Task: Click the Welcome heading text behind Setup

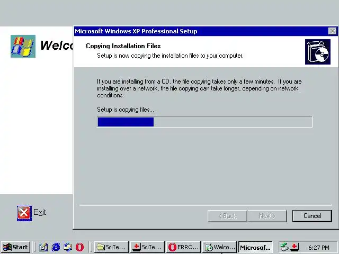Action: (57, 46)
